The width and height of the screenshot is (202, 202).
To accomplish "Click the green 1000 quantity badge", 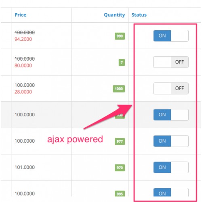I will click(119, 89).
